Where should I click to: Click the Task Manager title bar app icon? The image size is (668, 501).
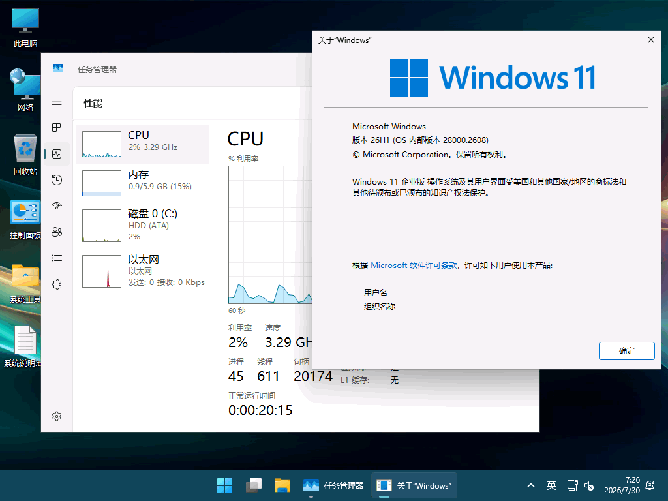[x=58, y=68]
